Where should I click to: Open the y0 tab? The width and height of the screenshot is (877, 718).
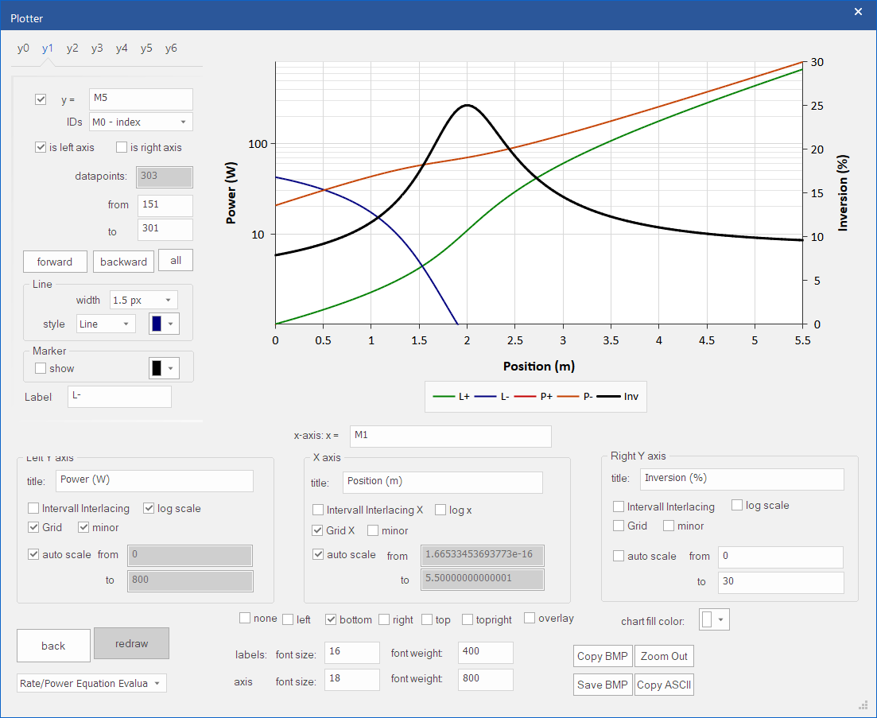tap(23, 48)
